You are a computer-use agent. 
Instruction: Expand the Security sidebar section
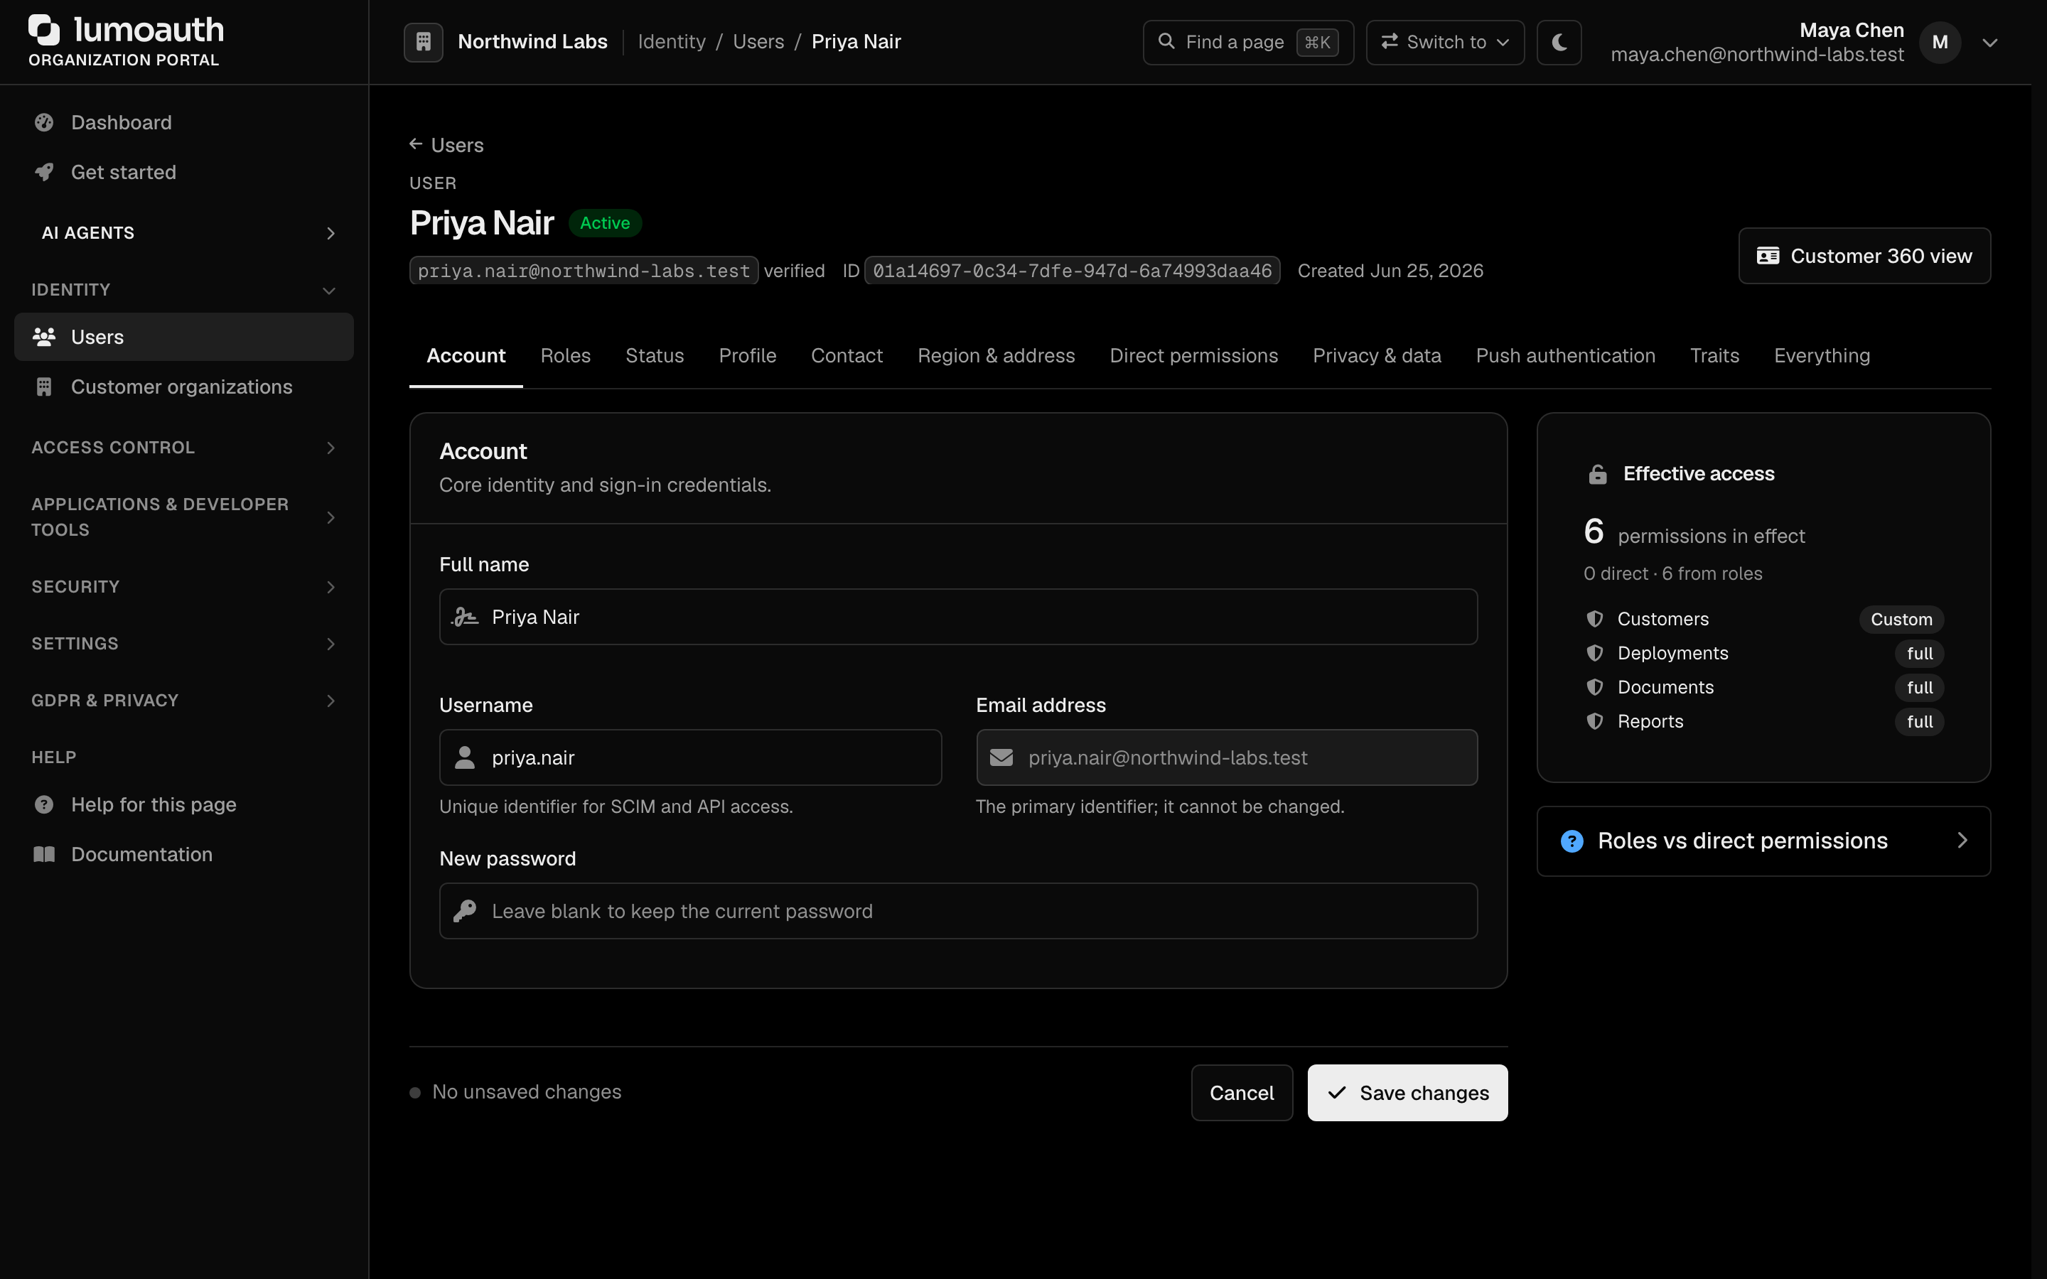183,587
